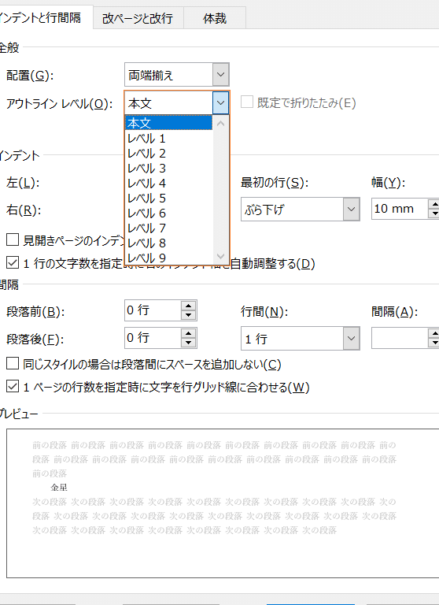439x605 pixels.
Task: Open the 配置 alignment dropdown
Action: [220, 75]
